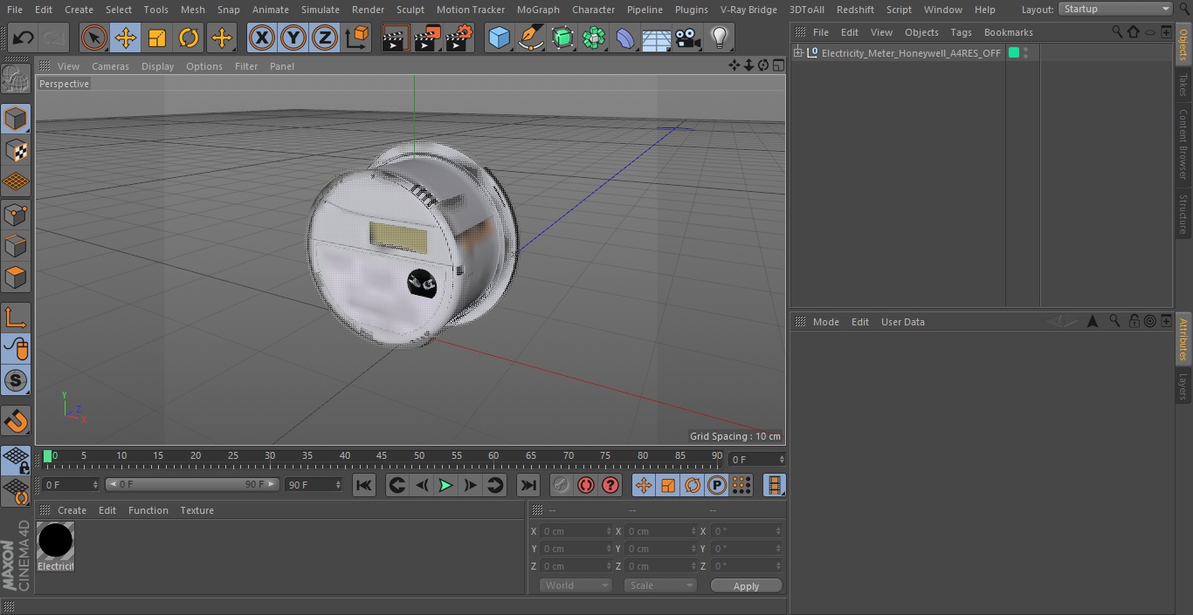1193x615 pixels.
Task: Render the active view
Action: [395, 38]
